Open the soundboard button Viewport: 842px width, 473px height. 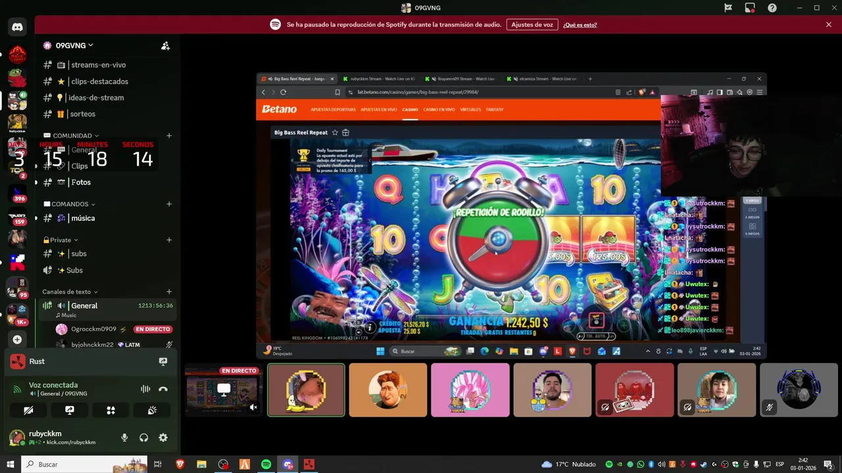(152, 410)
